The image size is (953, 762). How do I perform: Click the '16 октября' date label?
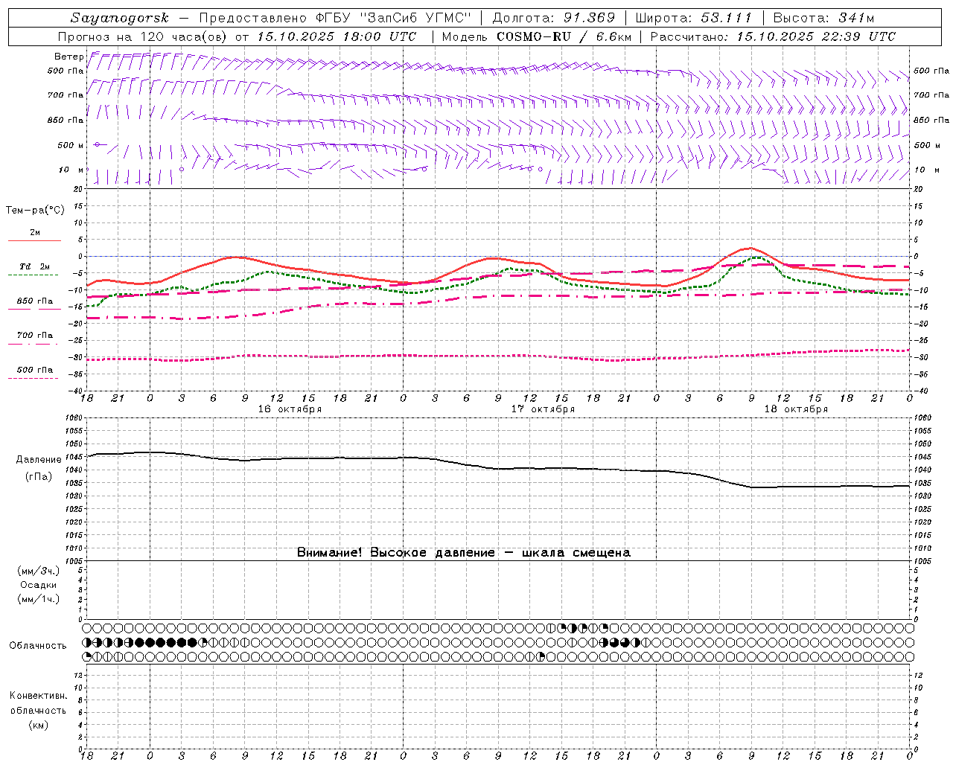[290, 409]
